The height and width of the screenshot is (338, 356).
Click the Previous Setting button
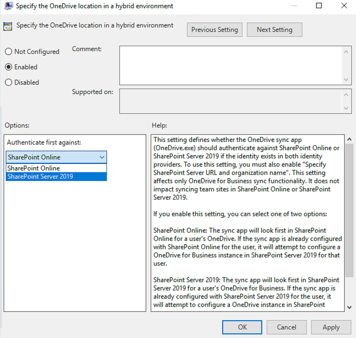pos(215,30)
